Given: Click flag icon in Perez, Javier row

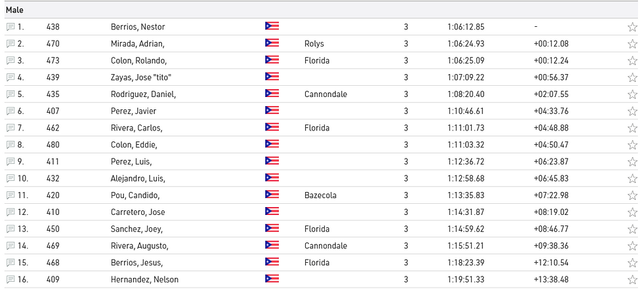Looking at the screenshot, I should pyautogui.click(x=272, y=111).
